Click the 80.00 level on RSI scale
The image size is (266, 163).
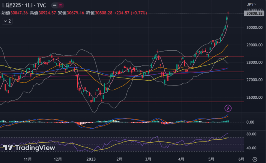click(251, 134)
